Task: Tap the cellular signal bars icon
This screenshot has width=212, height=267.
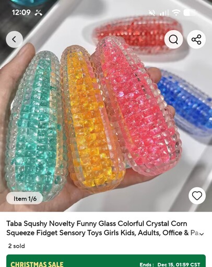Action: point(164,13)
